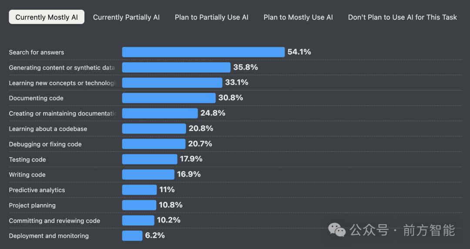
Task: Click the Committing and reviewing code bar
Action: (x=138, y=220)
